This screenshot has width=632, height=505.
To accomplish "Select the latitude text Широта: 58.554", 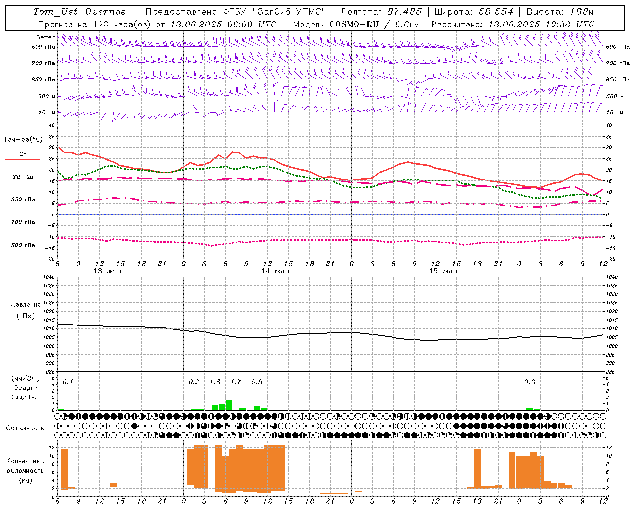I will coord(474,12).
